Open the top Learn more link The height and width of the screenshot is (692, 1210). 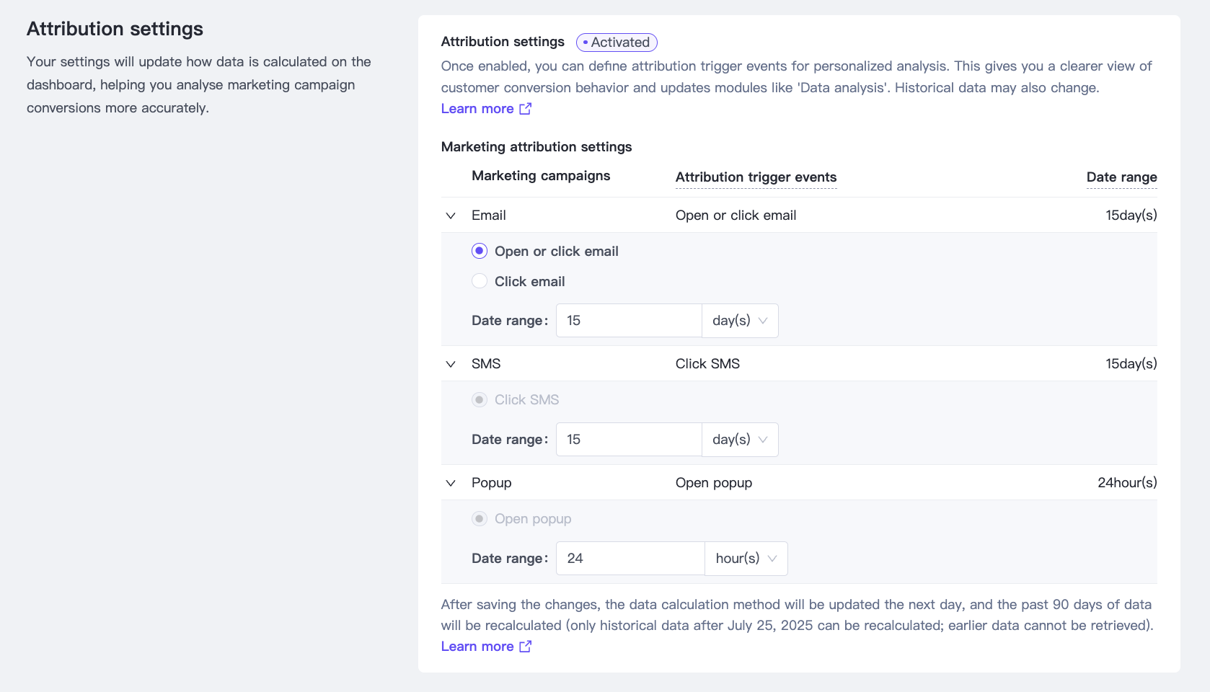pos(477,109)
